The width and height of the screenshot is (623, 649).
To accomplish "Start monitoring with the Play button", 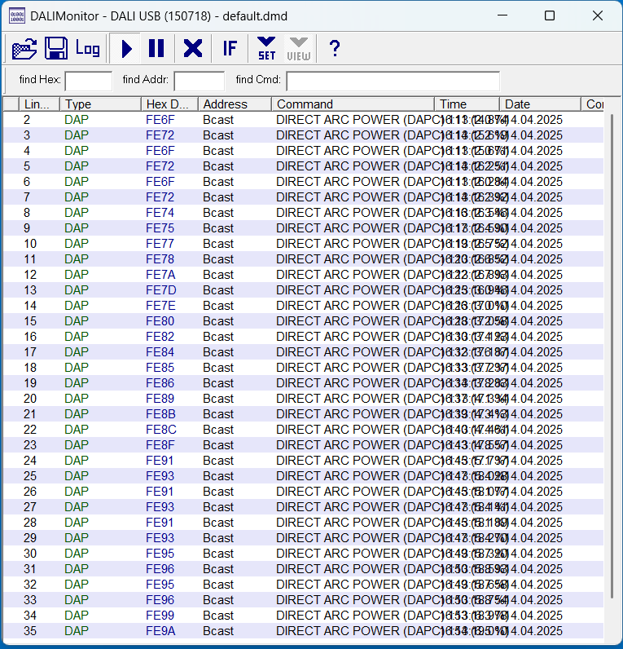I will pyautogui.click(x=126, y=49).
